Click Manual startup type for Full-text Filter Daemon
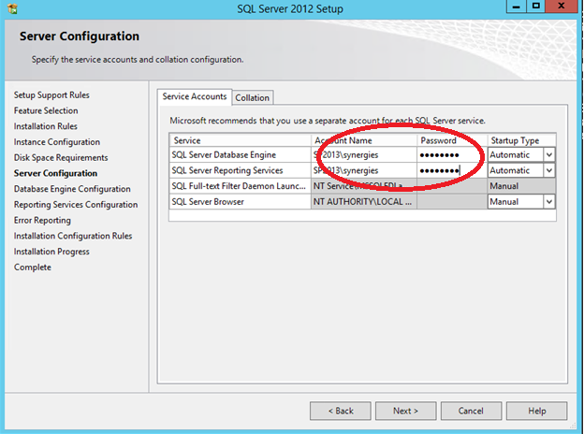This screenshot has height=434, width=584. 521,186
